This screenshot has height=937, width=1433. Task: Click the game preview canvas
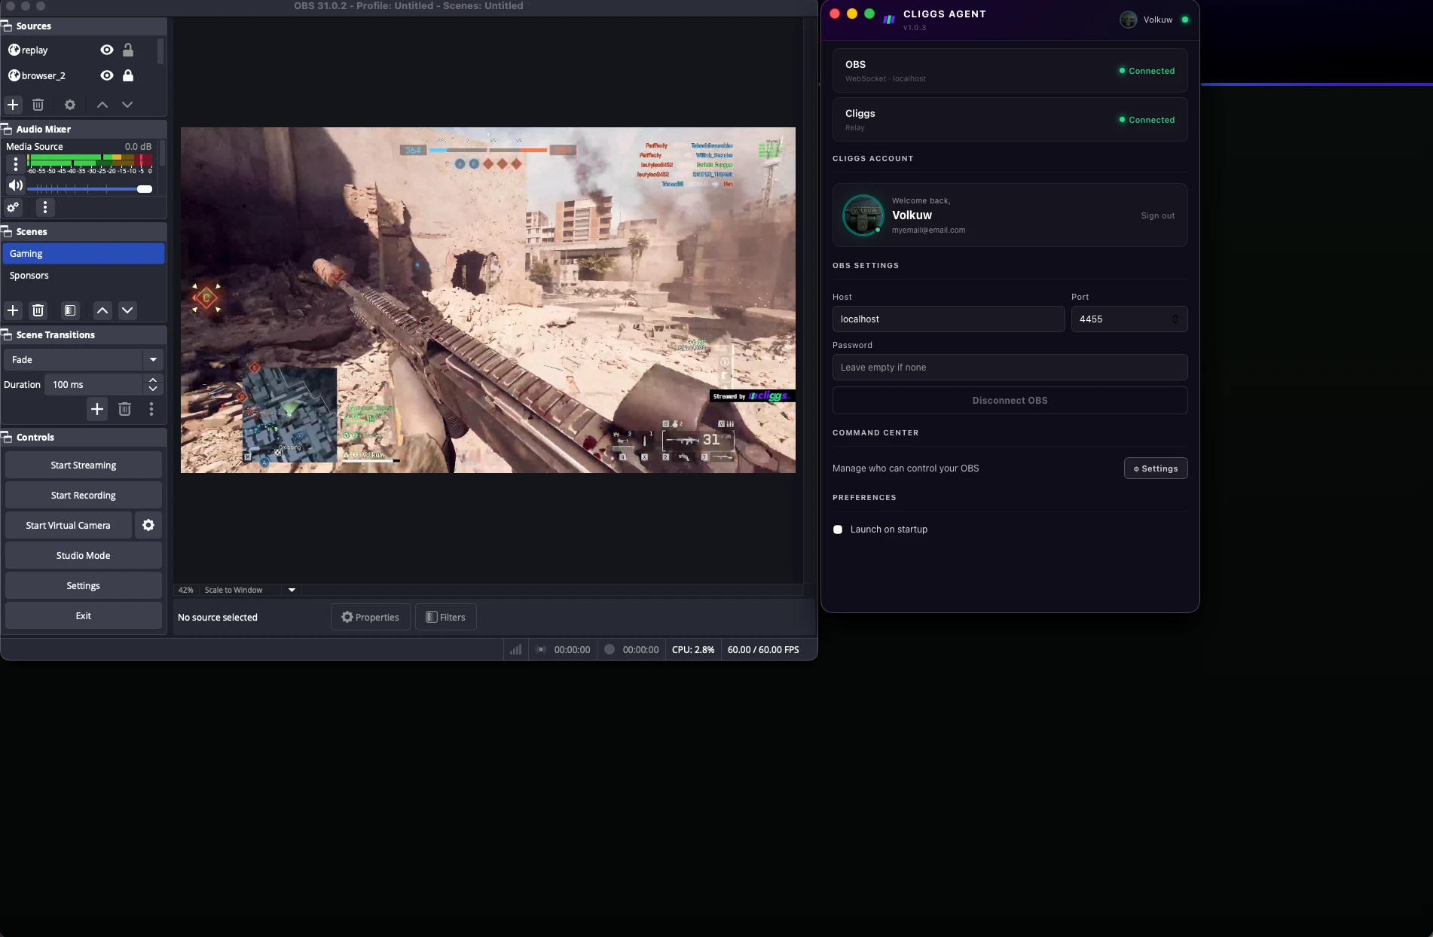point(488,300)
